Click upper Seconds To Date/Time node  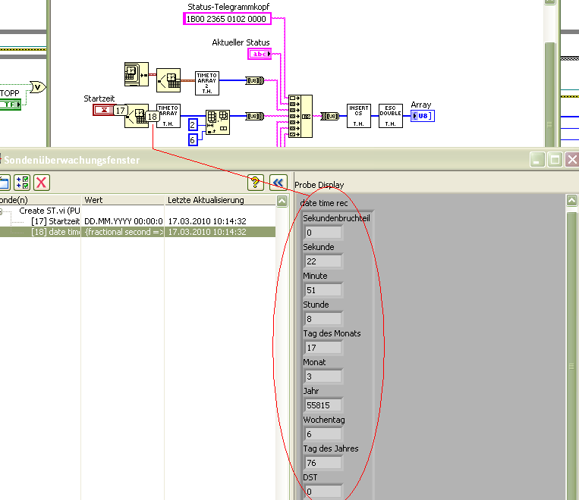(x=168, y=80)
